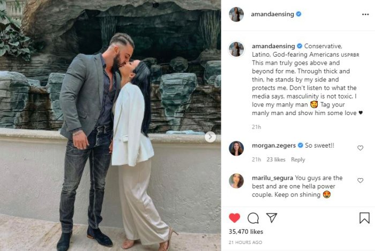Open header profile avatar of amandaensing
The width and height of the screenshot is (375, 251).
[x=236, y=14]
